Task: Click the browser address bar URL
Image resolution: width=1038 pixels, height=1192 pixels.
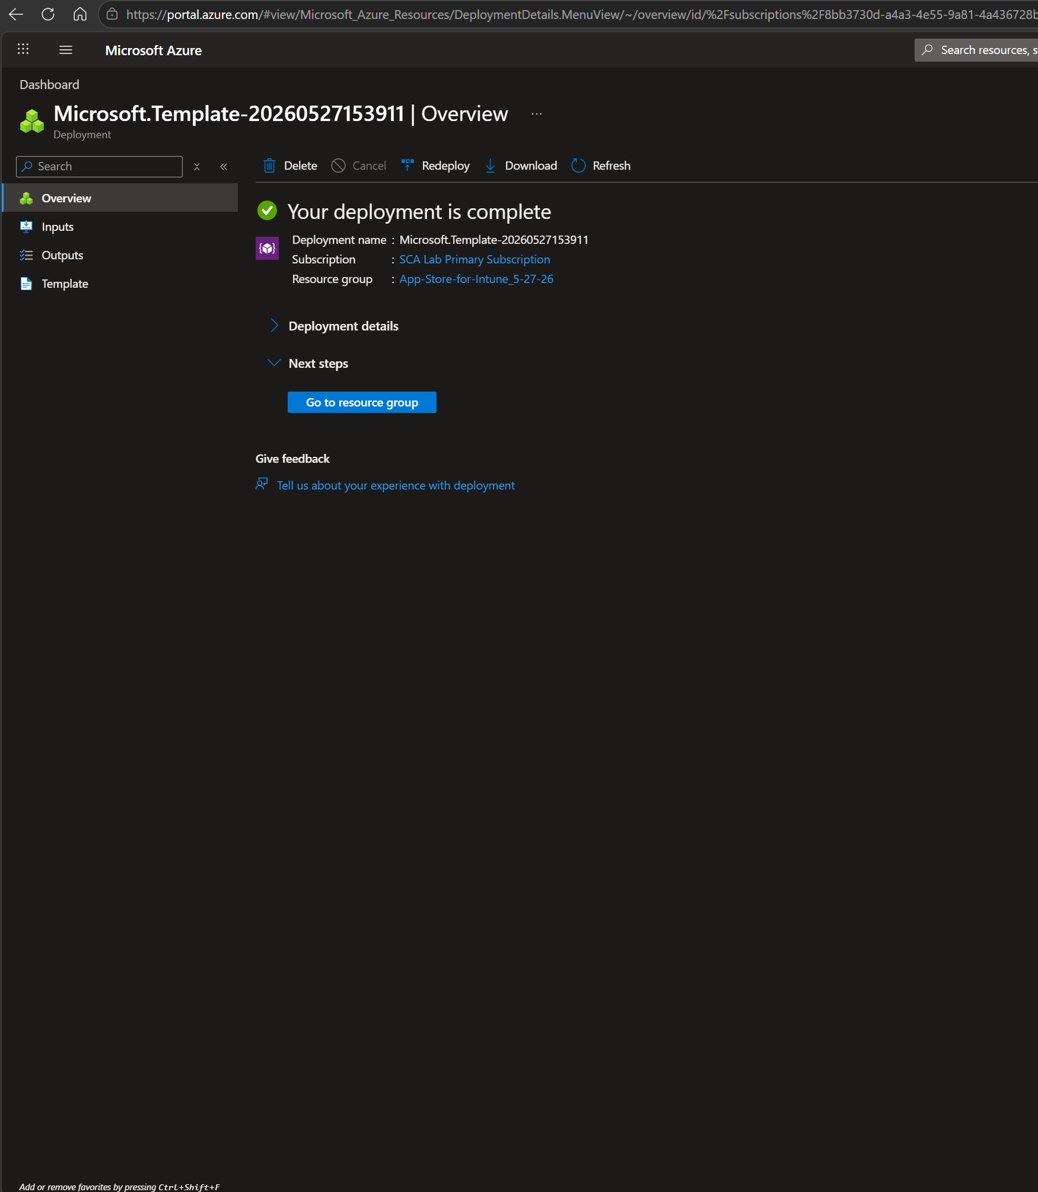Action: tap(581, 14)
